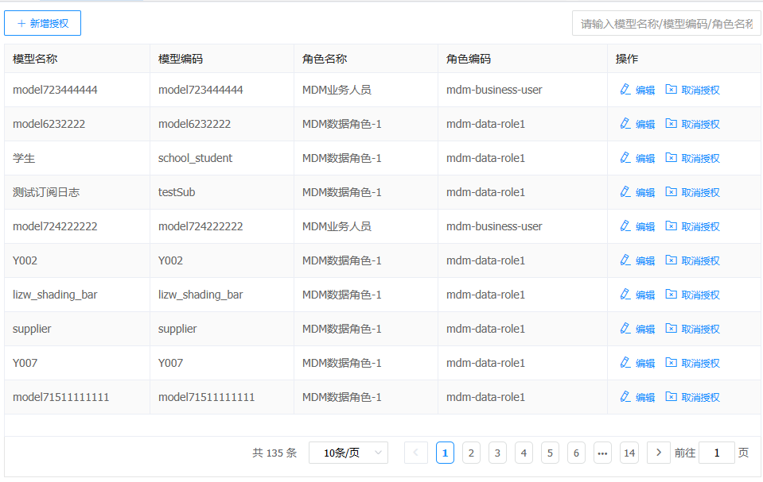Click 取消授权 link for model724222222 row
This screenshot has height=482, width=763.
click(x=700, y=227)
